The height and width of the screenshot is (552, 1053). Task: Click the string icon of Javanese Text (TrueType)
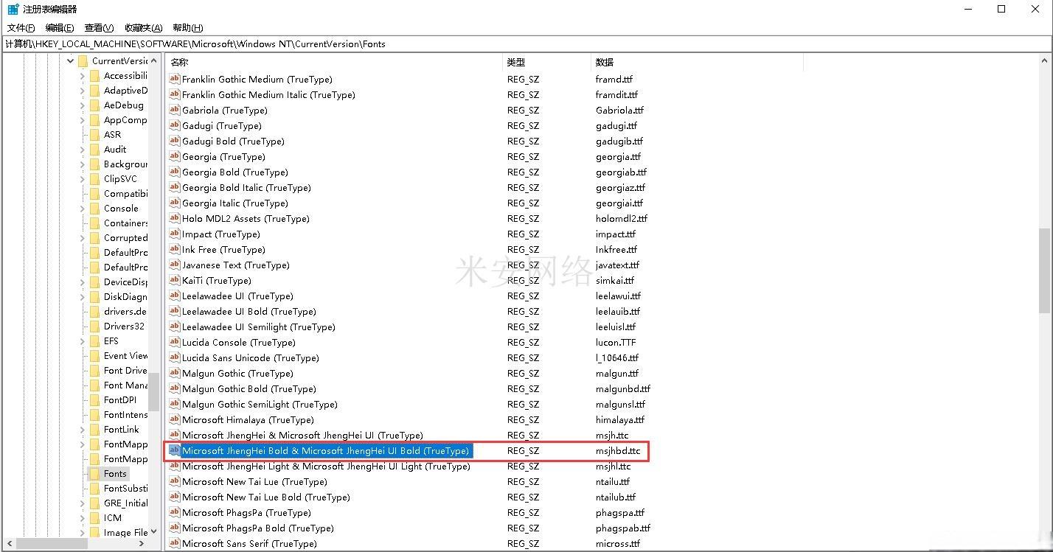[175, 265]
